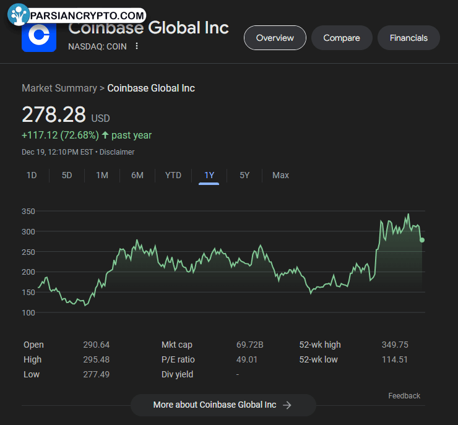Image resolution: width=458 pixels, height=425 pixels.
Task: Click the Feedback link
Action: point(404,396)
